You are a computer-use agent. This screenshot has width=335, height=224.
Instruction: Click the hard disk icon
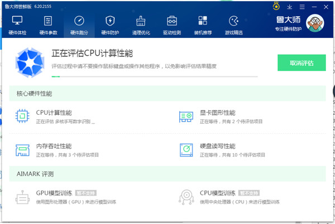tap(186, 150)
